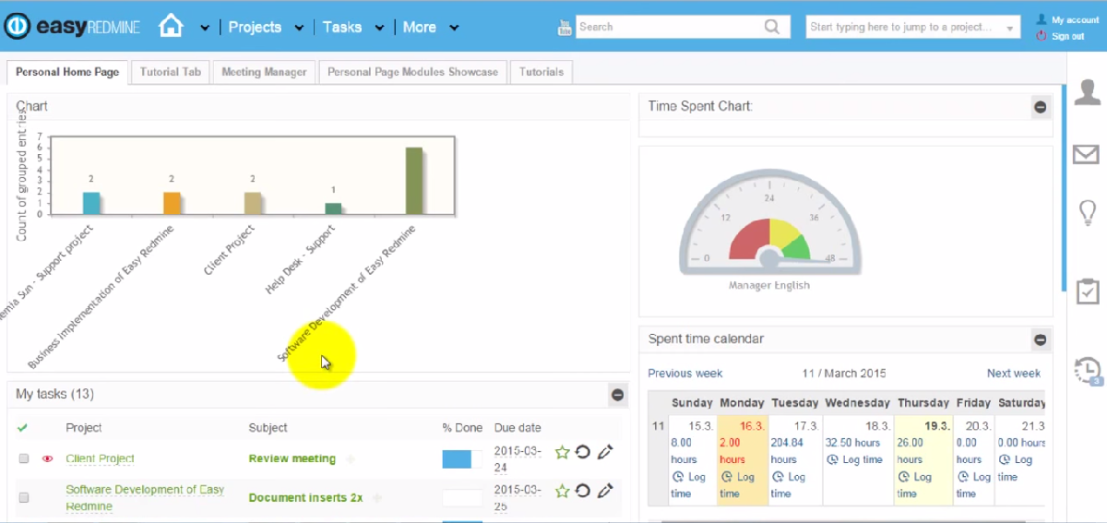This screenshot has width=1107, height=523.
Task: Open the Home dropdown arrow
Action: (x=205, y=28)
